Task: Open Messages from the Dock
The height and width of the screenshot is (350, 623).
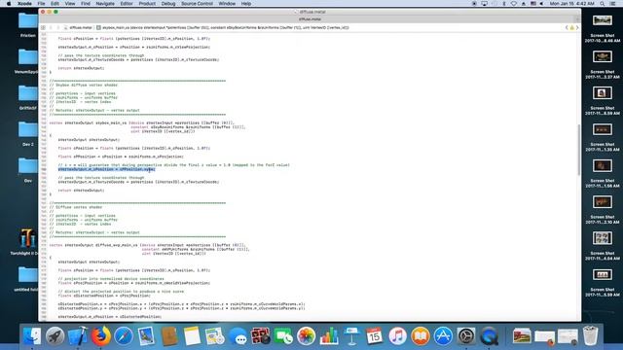Action: tap(238, 335)
